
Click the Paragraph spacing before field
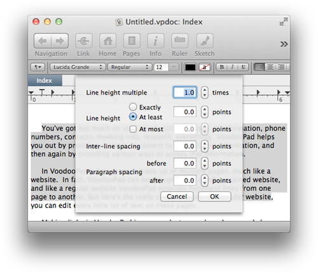185,164
